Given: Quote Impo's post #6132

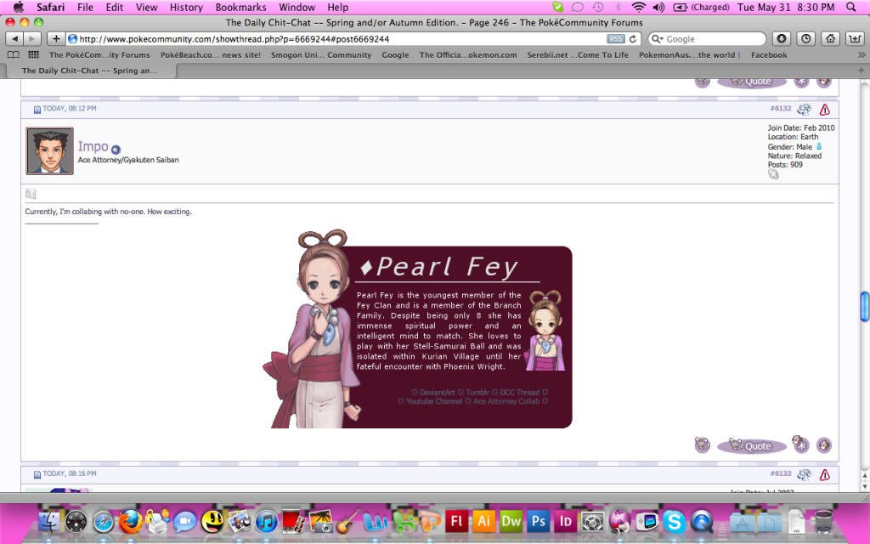Looking at the screenshot, I should tap(752, 445).
